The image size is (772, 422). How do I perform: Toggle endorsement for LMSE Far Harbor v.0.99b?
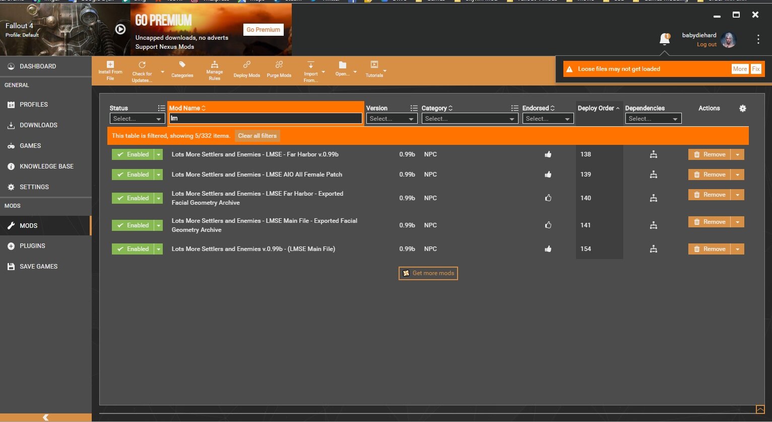point(548,154)
